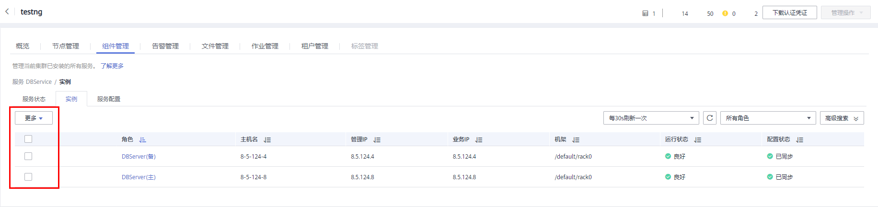Open the DBServer(主) instance link
878x207 pixels.
pyautogui.click(x=139, y=177)
